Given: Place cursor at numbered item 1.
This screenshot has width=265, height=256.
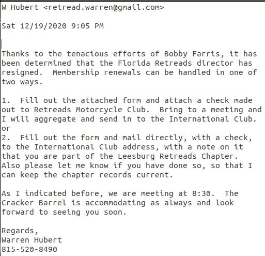Looking at the screenshot, I should tap(6, 100).
